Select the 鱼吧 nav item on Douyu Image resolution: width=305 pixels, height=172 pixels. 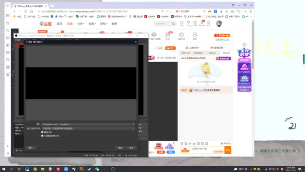114,24
